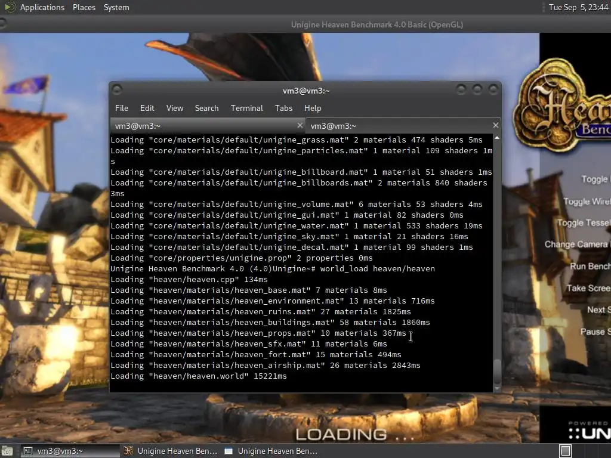Click the show desktop icon in bottom panel
The image size is (611, 458).
pyautogui.click(x=7, y=451)
